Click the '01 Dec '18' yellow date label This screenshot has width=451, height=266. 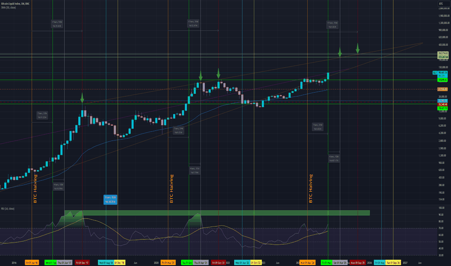pos(120,263)
